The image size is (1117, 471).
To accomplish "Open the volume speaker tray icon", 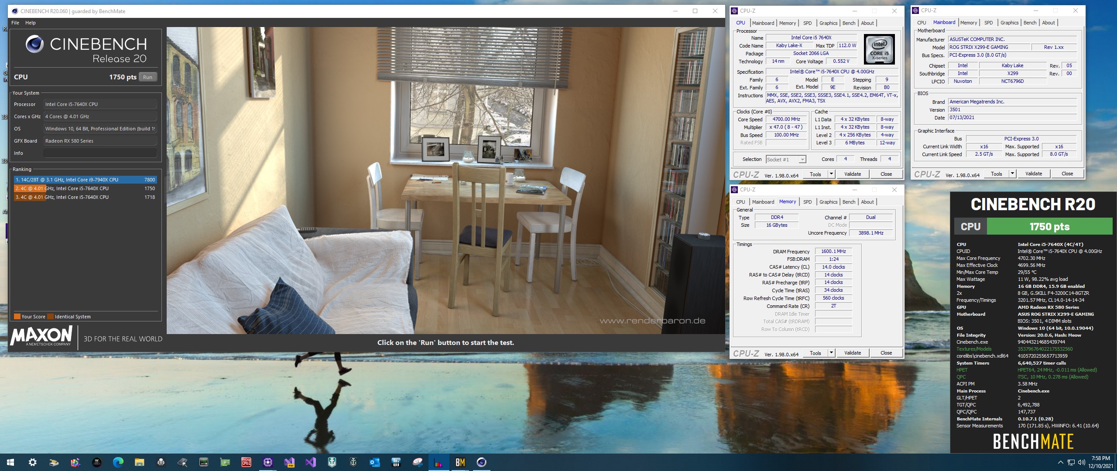I will click(x=1081, y=462).
